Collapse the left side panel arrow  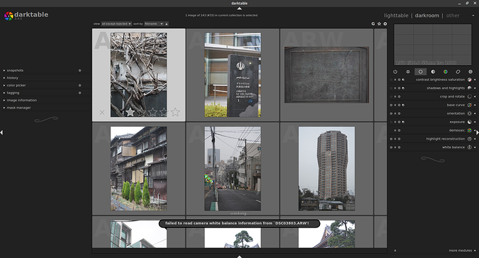[1, 132]
